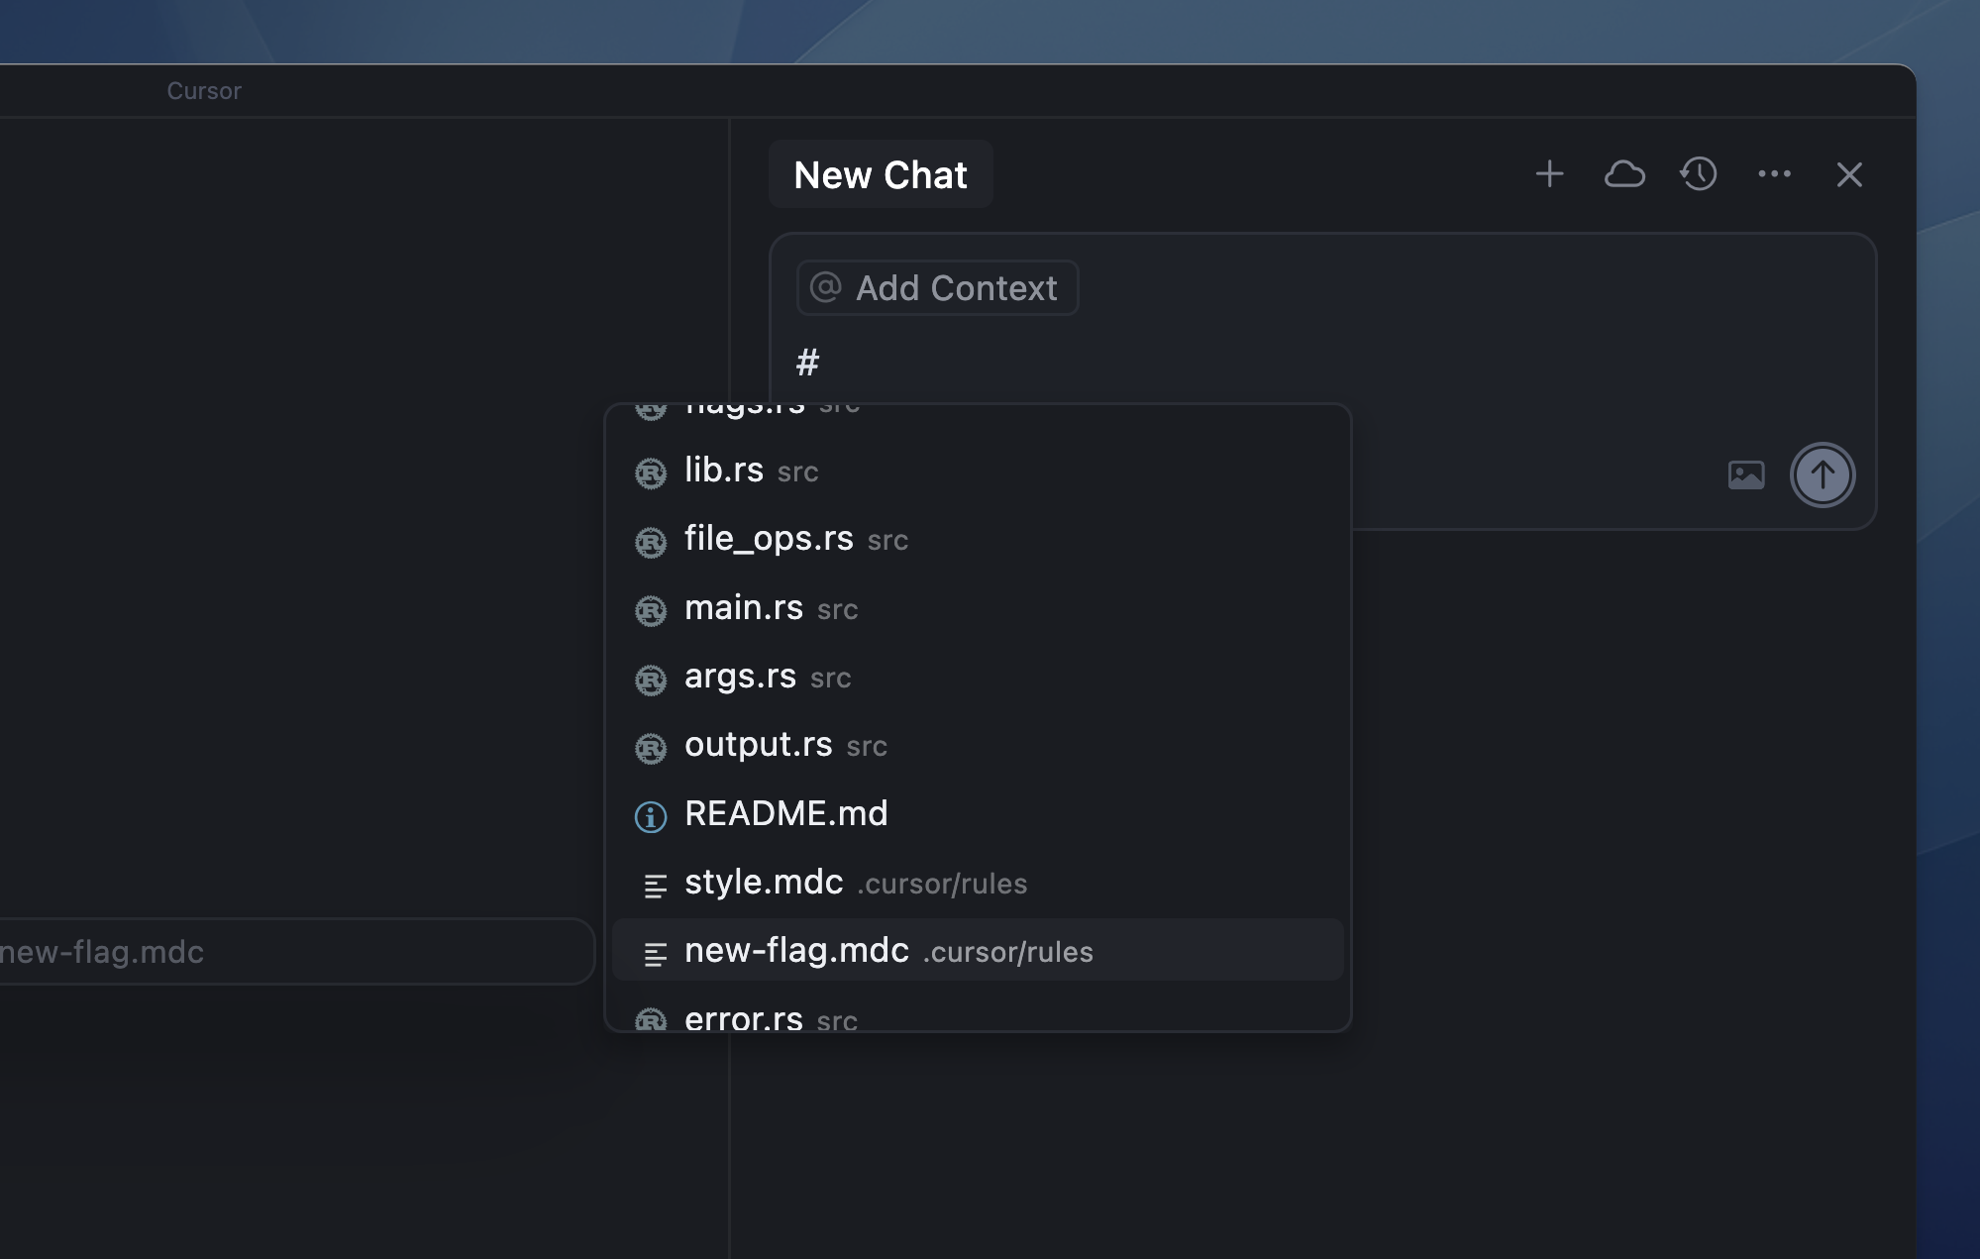Show chat history clock icon
This screenshot has height=1259, width=1980.
click(x=1699, y=174)
